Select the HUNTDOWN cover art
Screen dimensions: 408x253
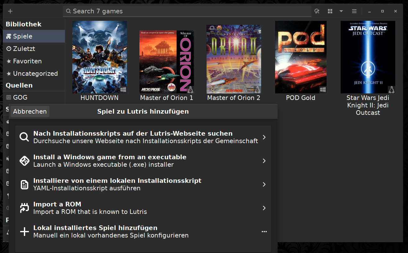coord(100,57)
